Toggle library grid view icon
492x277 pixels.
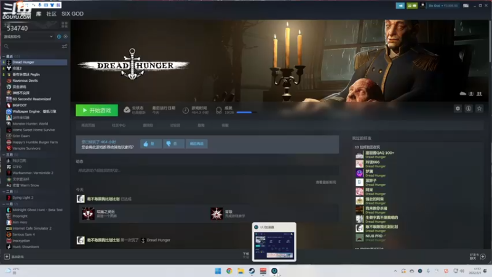[x=65, y=25]
